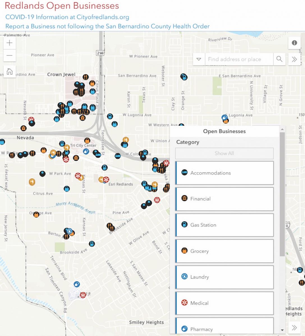The width and height of the screenshot is (305, 336).
Task: Open the Report a Business link
Action: [107, 26]
